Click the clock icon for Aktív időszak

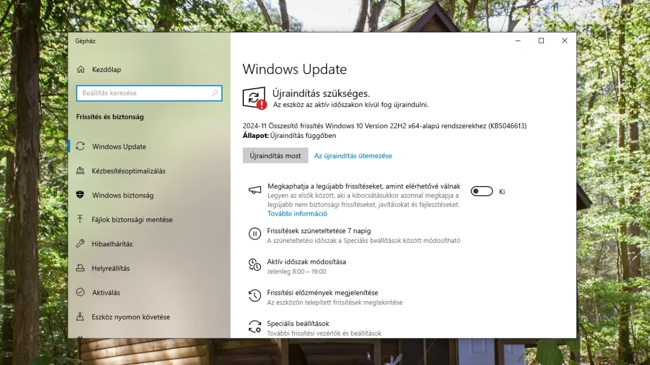[x=255, y=264]
